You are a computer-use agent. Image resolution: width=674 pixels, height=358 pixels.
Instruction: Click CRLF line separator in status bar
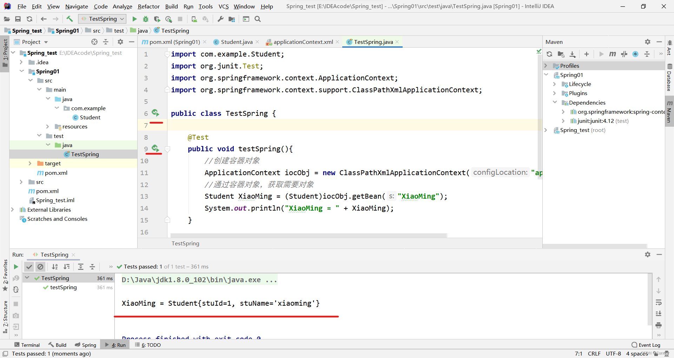594,353
